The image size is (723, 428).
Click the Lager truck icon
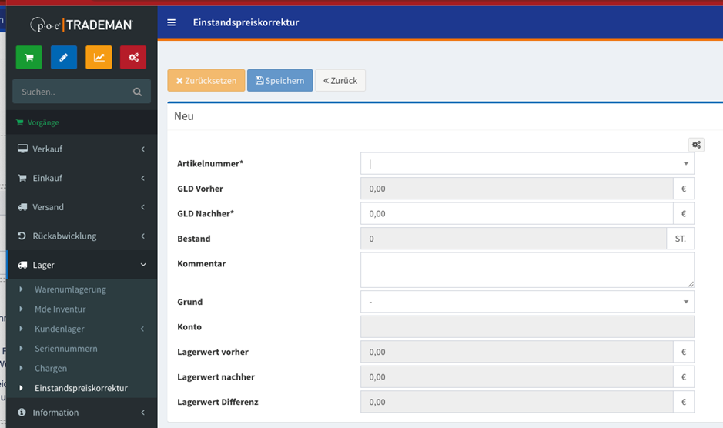click(x=22, y=265)
